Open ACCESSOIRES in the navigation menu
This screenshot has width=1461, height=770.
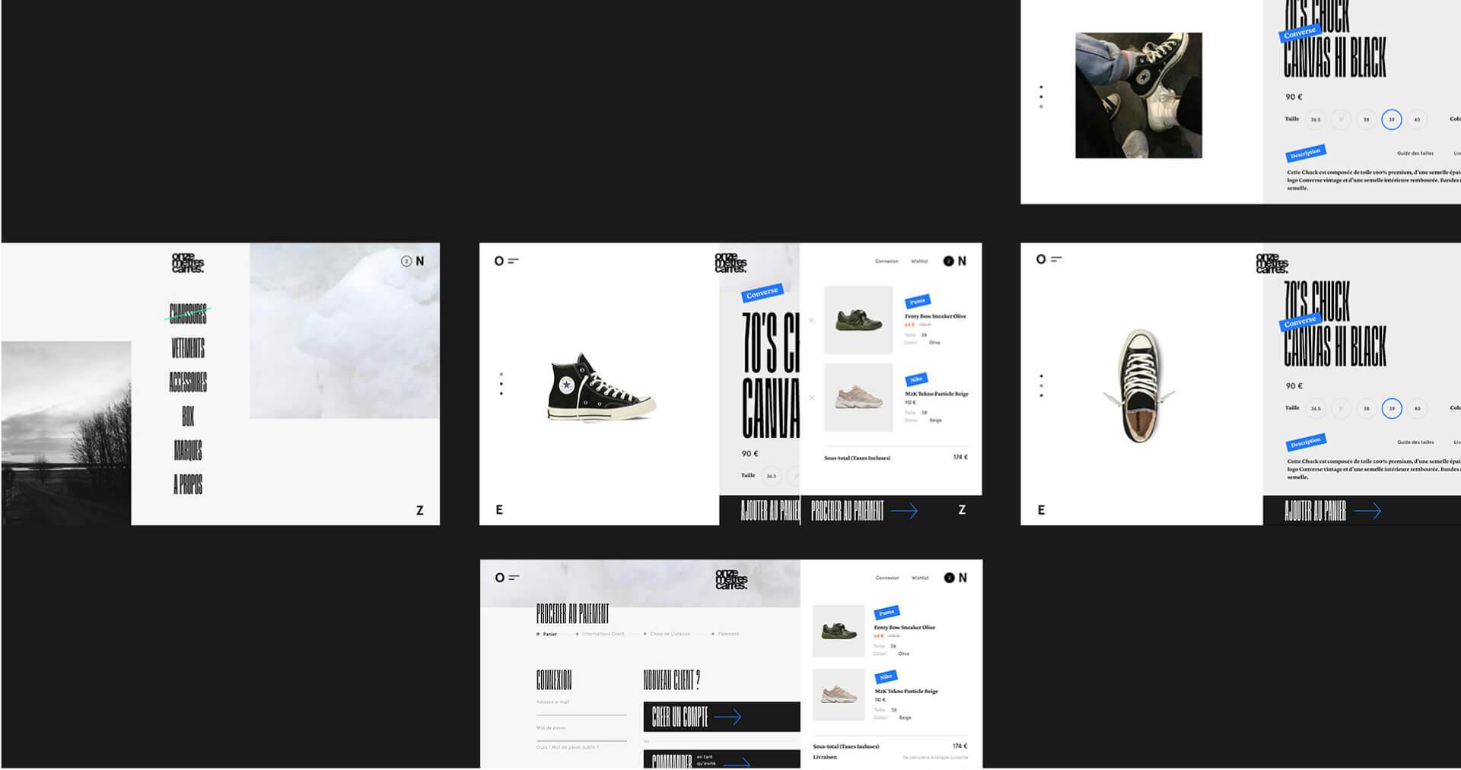click(x=188, y=382)
